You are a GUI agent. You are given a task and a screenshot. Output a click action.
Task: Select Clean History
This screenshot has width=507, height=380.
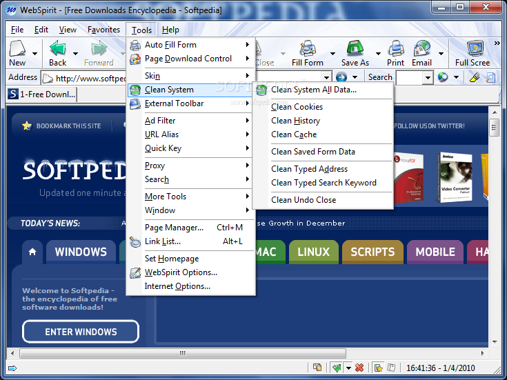(323, 121)
